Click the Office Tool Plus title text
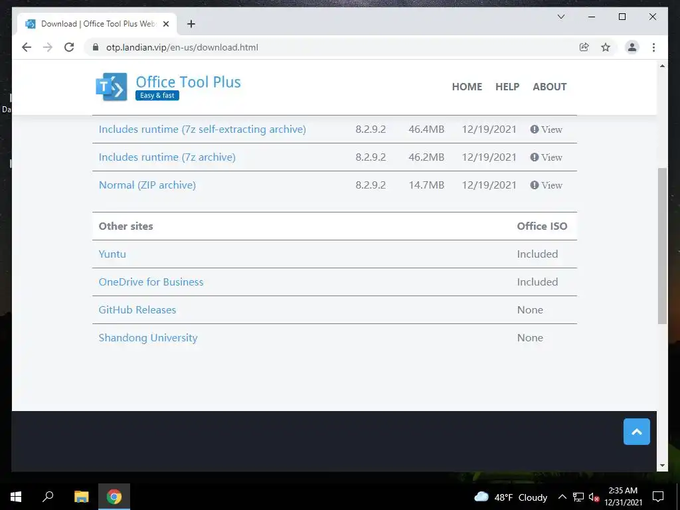 (188, 82)
